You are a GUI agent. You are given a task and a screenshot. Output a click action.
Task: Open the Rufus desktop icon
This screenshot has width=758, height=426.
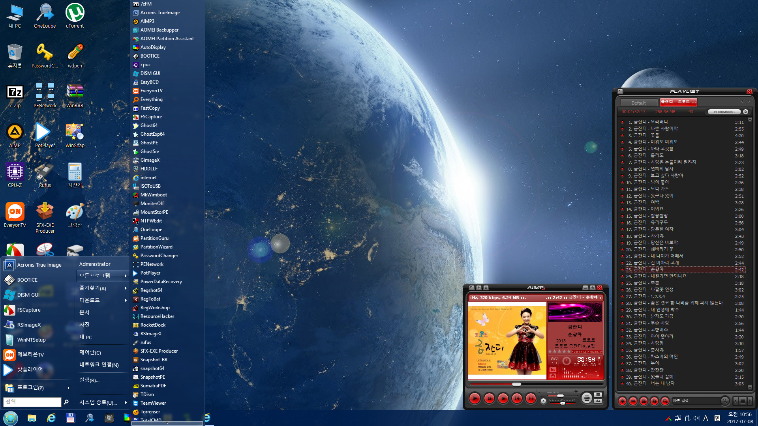pyautogui.click(x=45, y=175)
